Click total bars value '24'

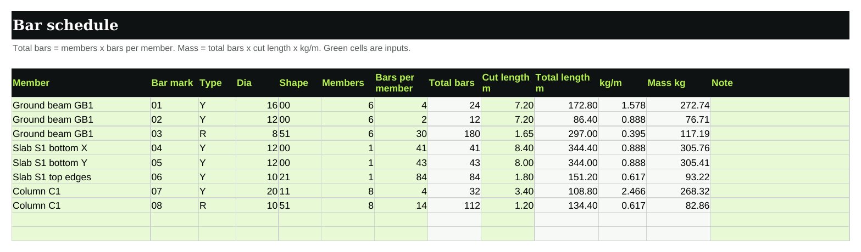point(454,105)
